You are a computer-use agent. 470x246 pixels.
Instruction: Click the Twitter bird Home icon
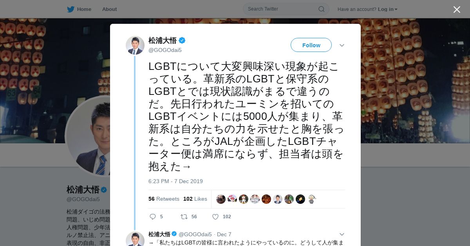70,9
